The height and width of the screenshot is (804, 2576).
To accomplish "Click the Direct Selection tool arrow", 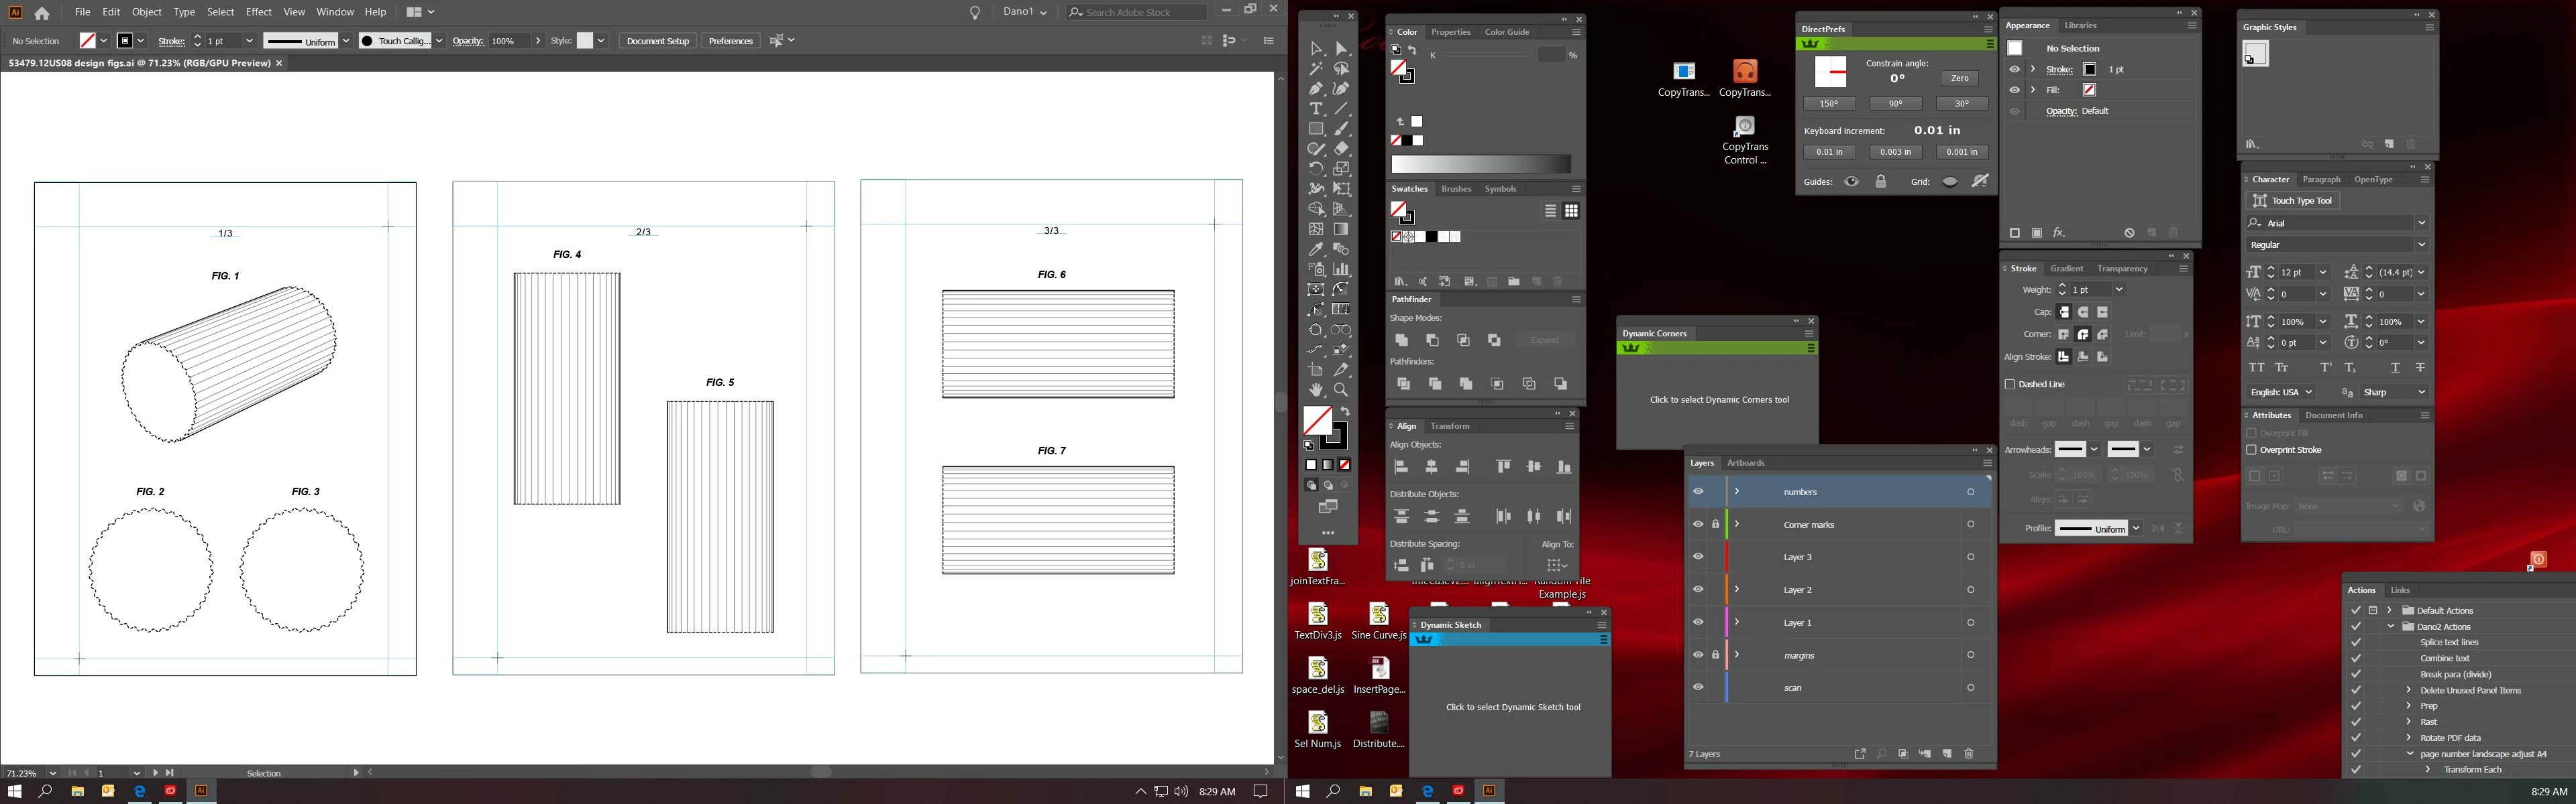I will [x=1341, y=48].
